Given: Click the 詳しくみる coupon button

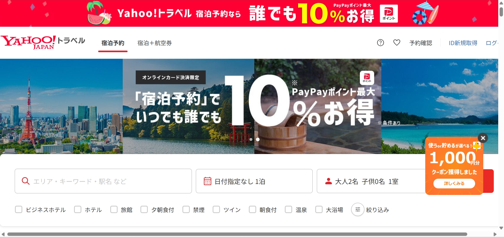Looking at the screenshot, I should (x=454, y=183).
